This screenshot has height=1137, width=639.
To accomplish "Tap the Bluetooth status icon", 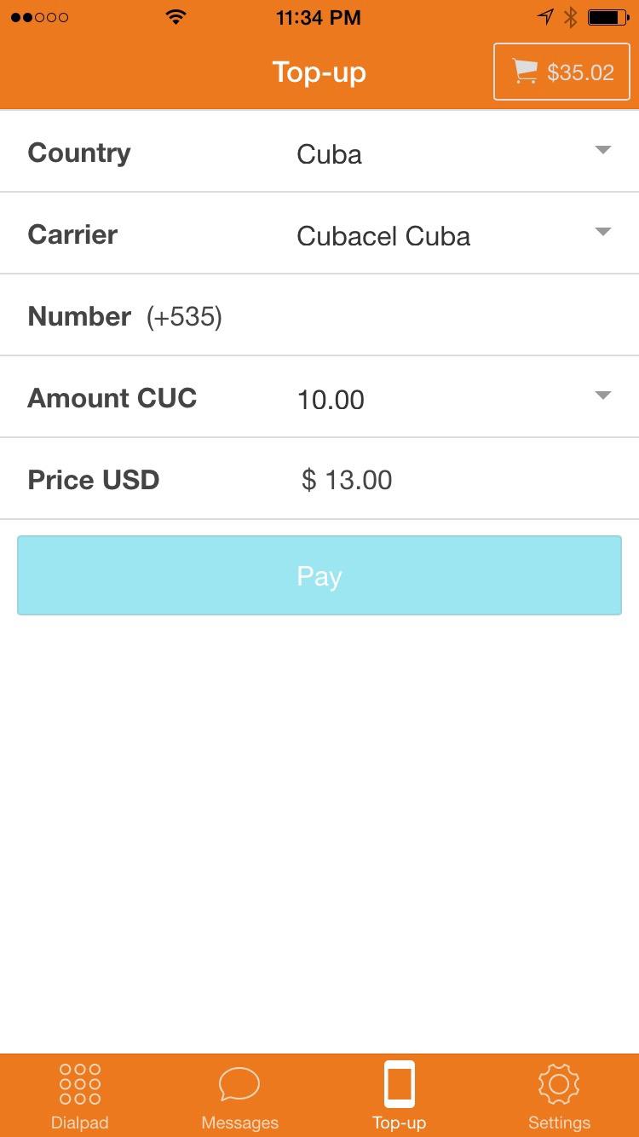I will (571, 17).
